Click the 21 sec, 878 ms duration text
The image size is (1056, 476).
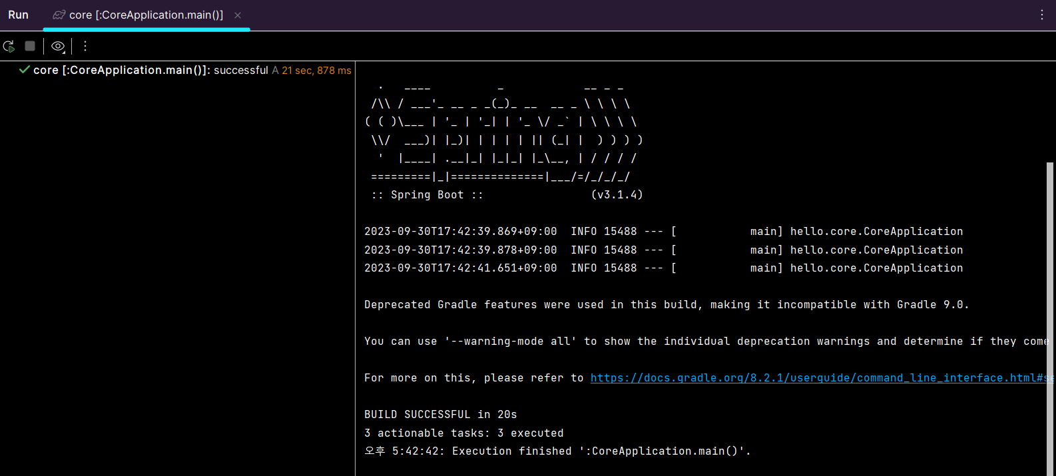click(x=316, y=71)
